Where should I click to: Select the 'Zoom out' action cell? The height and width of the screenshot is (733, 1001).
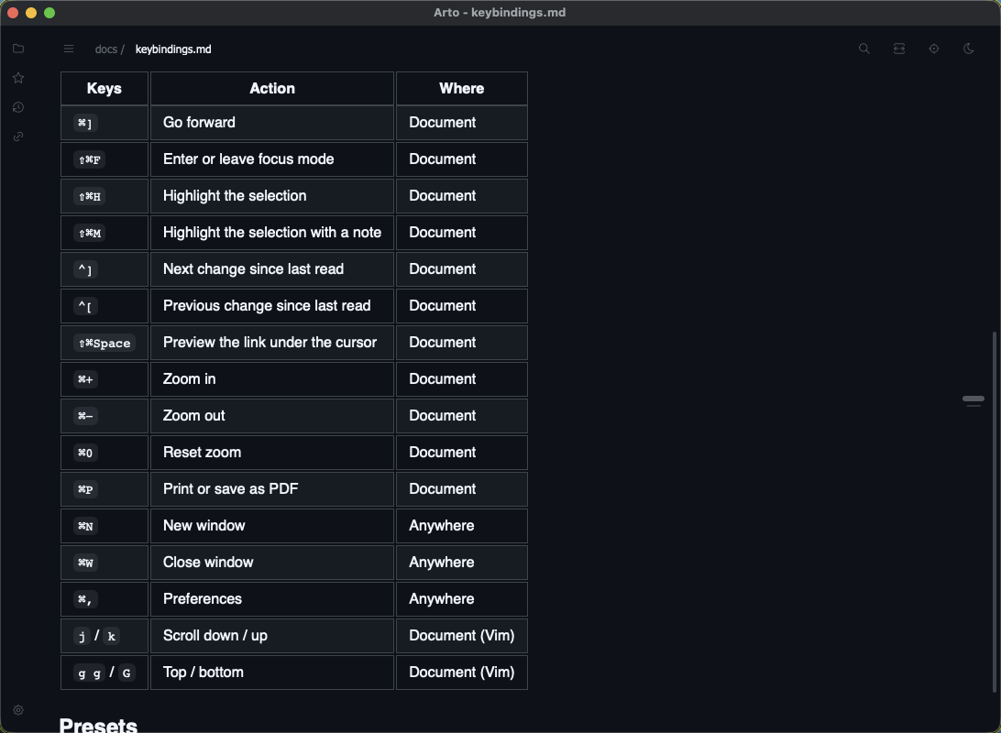[x=272, y=416]
